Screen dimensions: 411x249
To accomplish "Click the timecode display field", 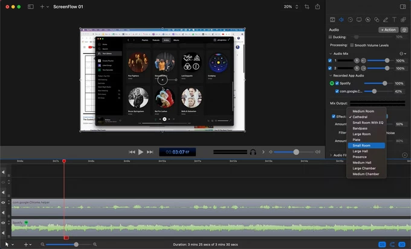I will click(177, 152).
